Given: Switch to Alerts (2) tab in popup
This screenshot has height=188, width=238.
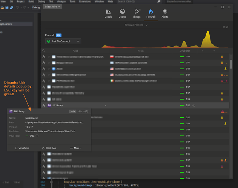Looking at the screenshot, I should coord(83,112).
